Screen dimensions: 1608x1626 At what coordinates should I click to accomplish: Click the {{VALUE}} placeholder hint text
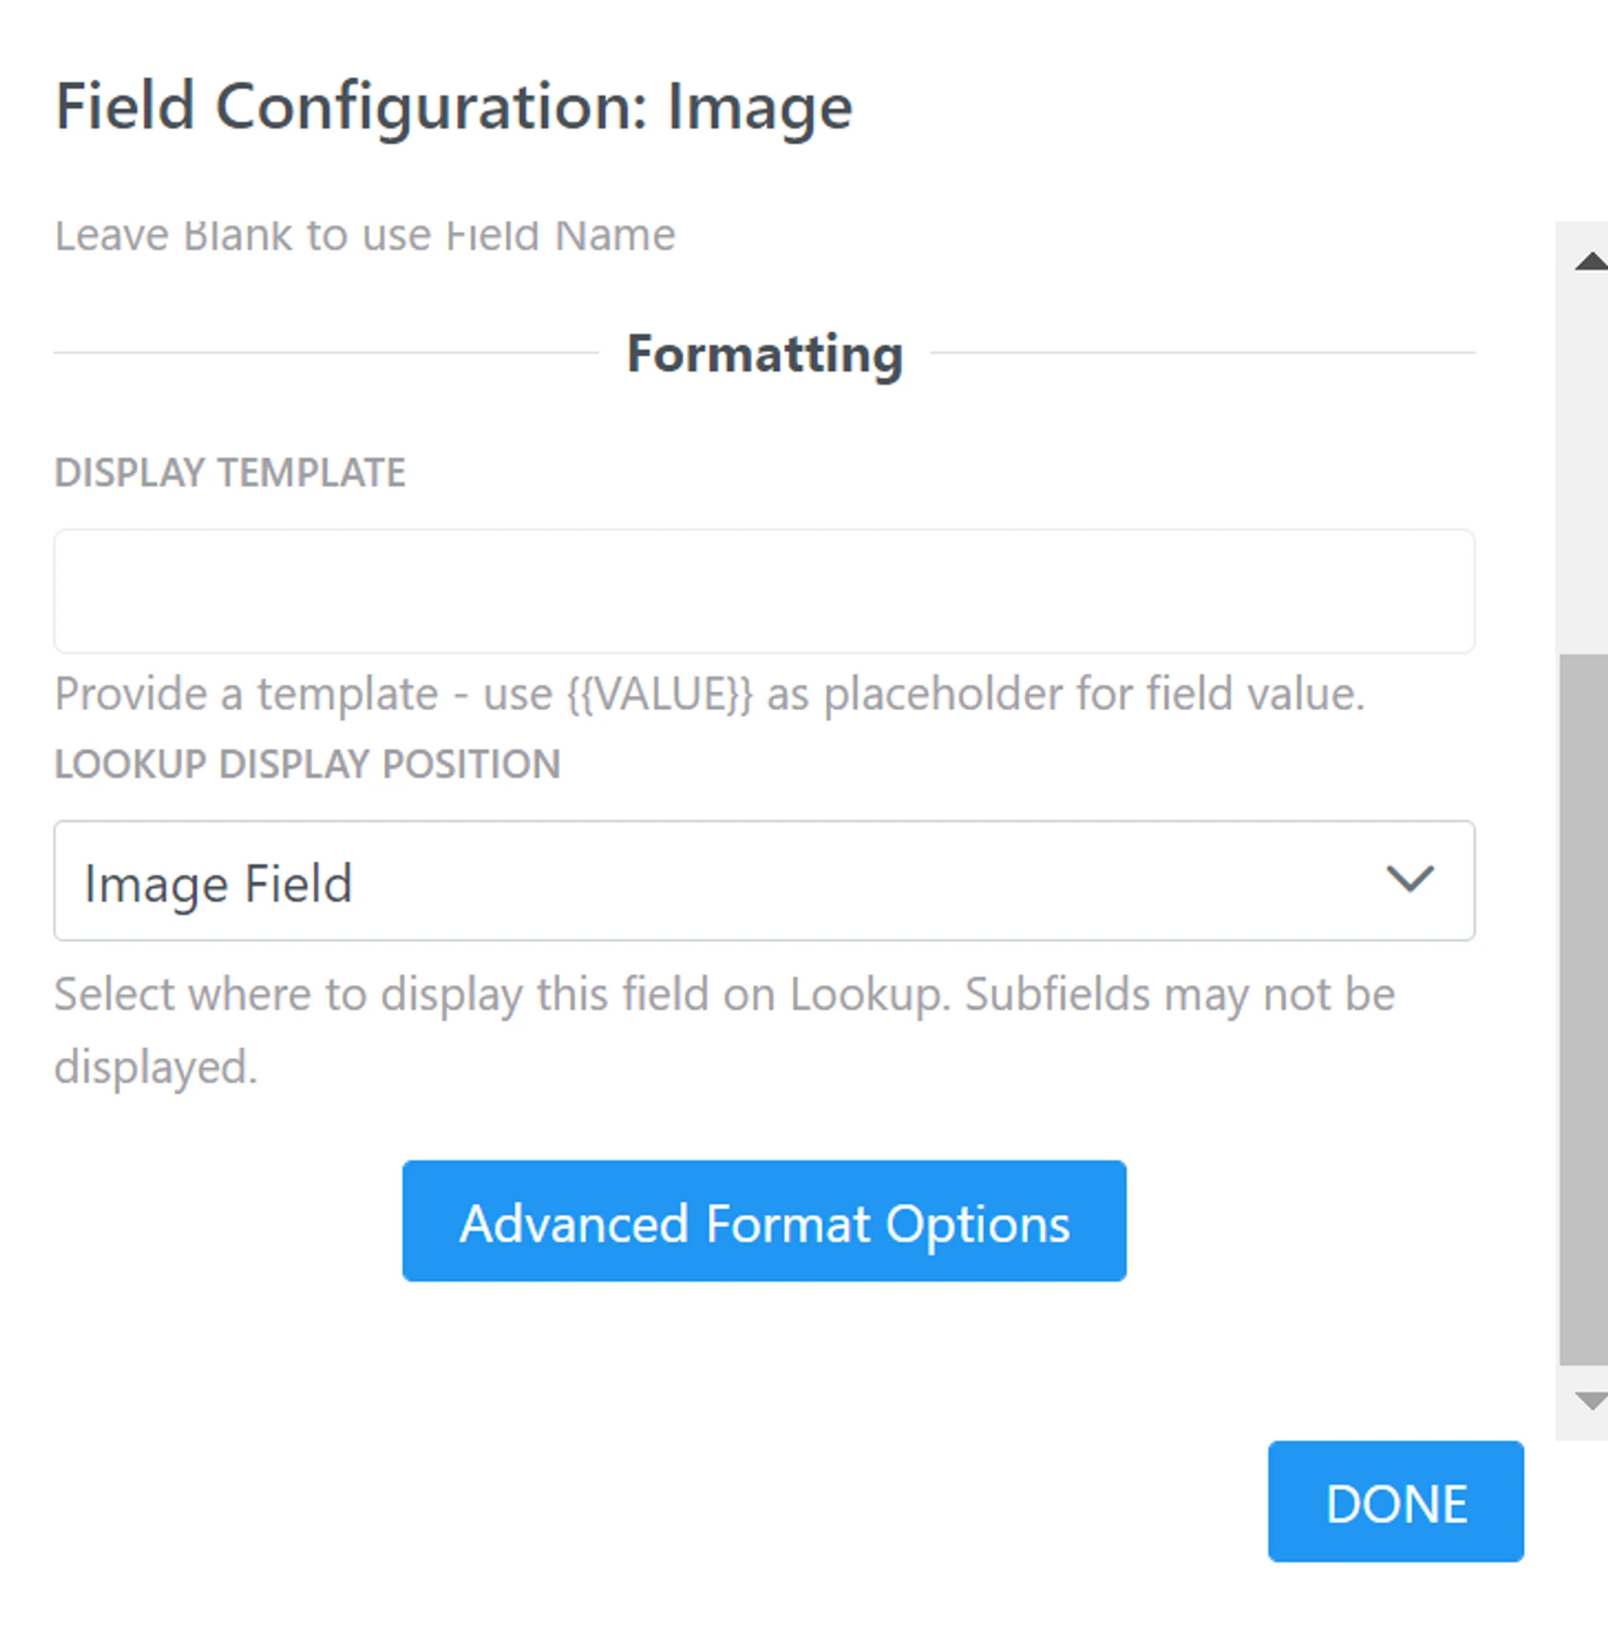coord(660,695)
